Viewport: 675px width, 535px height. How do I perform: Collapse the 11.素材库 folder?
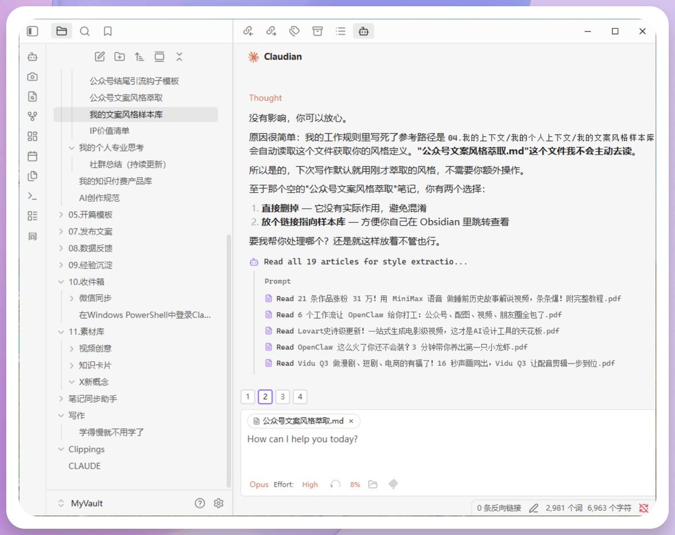pyautogui.click(x=61, y=332)
